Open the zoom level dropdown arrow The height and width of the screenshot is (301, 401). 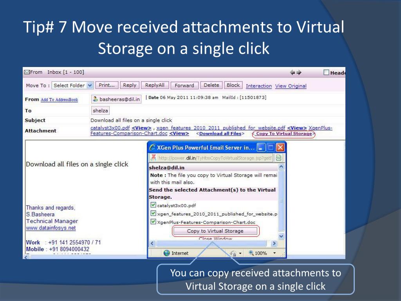[275, 253]
